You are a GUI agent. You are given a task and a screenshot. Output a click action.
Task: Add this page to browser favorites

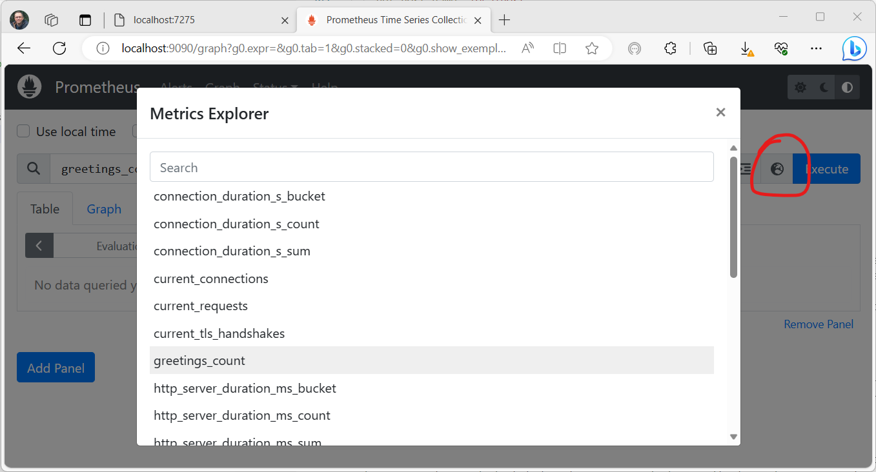coord(591,48)
